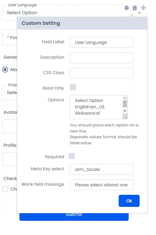The width and height of the screenshot is (156, 235).
Task: Click the move handle icon for User Language
Action: coord(143,8)
